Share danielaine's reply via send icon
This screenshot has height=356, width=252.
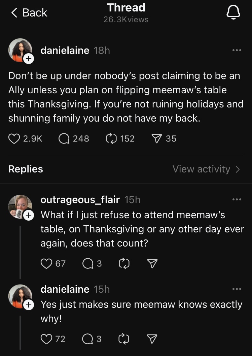[x=152, y=339]
